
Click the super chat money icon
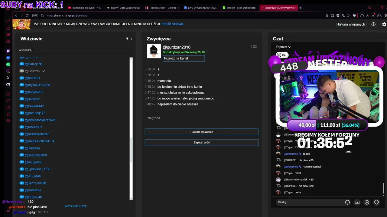[357, 202]
